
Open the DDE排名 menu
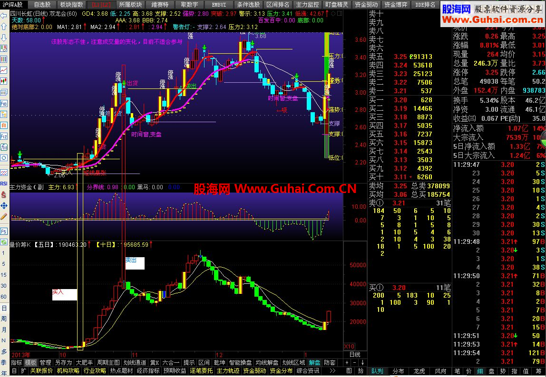(425, 5)
